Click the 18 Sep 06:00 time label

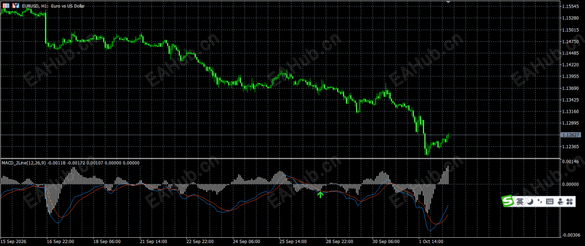(x=107, y=241)
